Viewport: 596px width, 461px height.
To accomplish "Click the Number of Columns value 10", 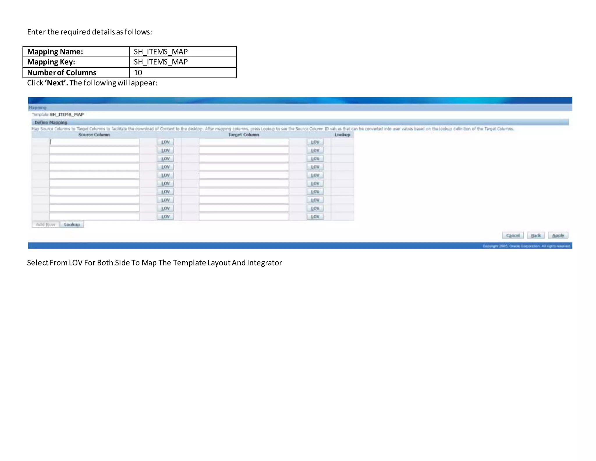I will coord(138,73).
